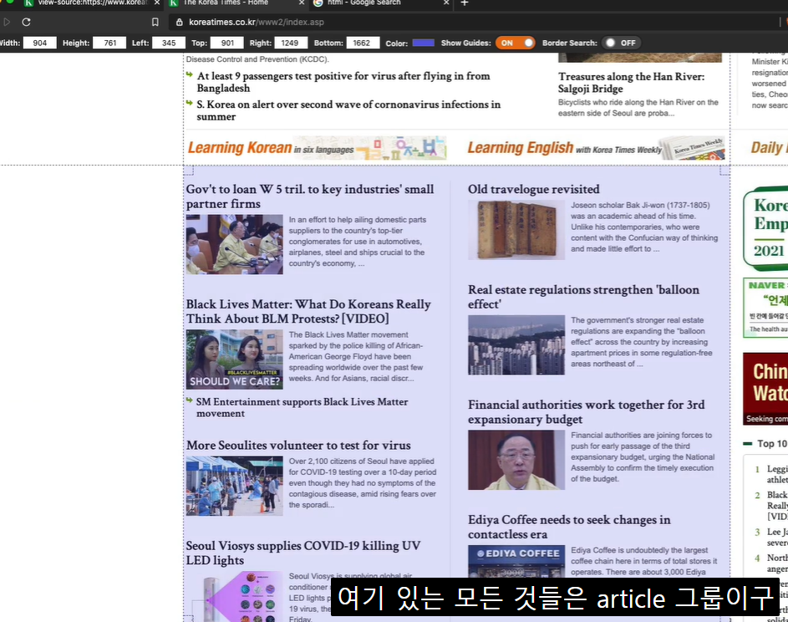Click the browser reload icon
This screenshot has height=622, width=788.
click(27, 22)
